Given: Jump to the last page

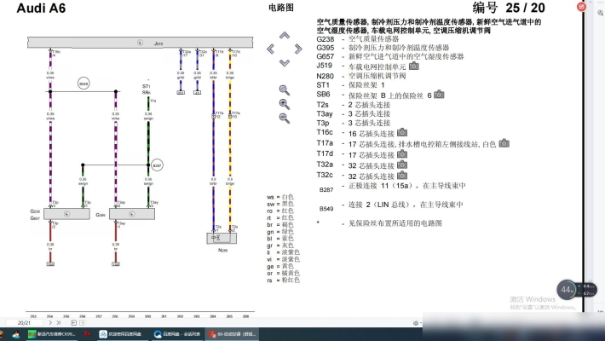Looking at the screenshot, I should point(59,322).
